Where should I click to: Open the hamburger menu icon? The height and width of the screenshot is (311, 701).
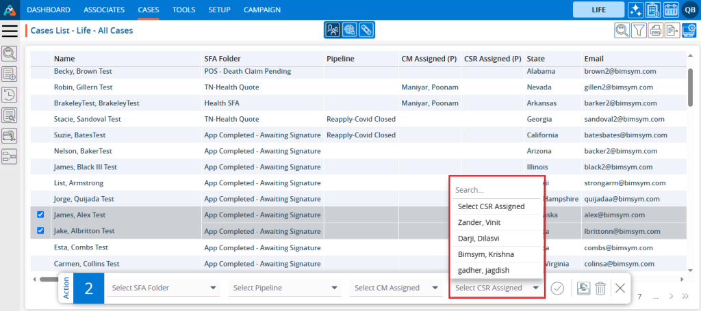tap(10, 31)
